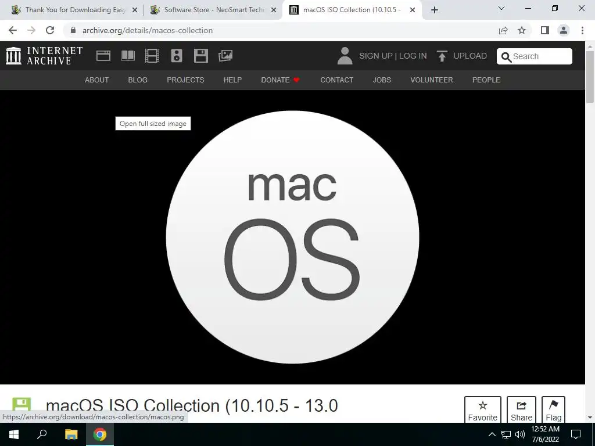This screenshot has width=595, height=446.
Task: Click the volume speaker tray icon
Action: point(520,434)
